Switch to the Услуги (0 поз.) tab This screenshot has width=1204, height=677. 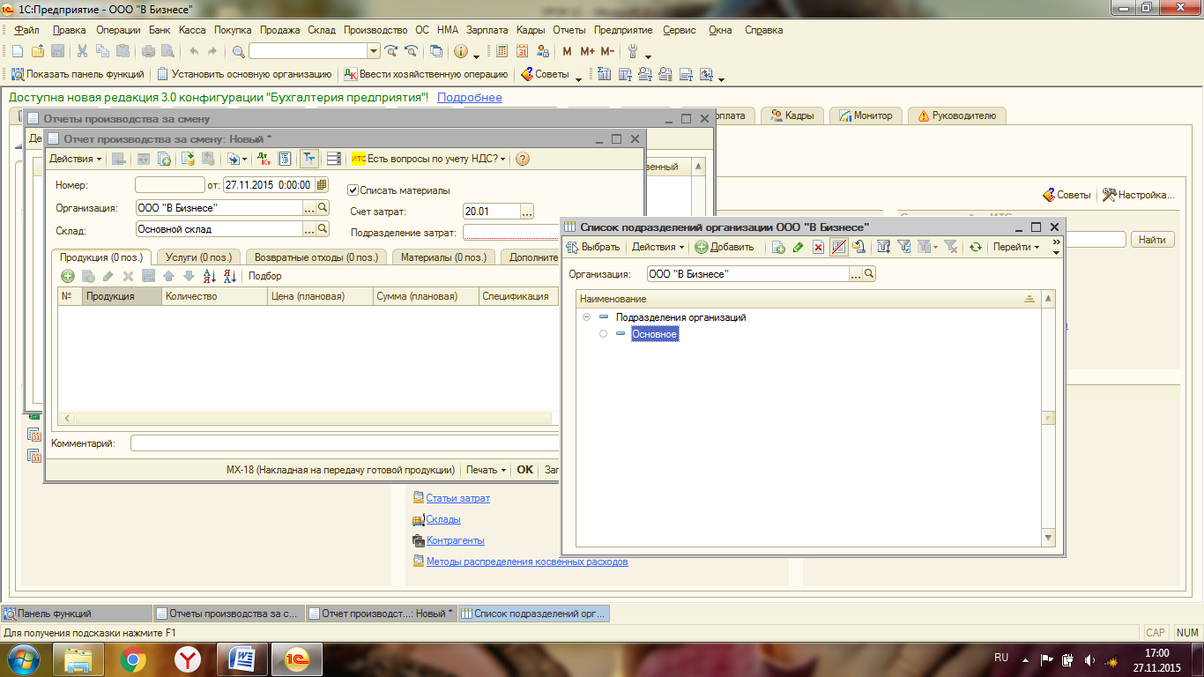198,257
